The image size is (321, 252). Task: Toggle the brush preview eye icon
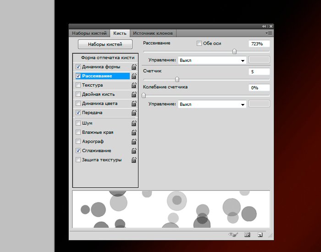234,235
